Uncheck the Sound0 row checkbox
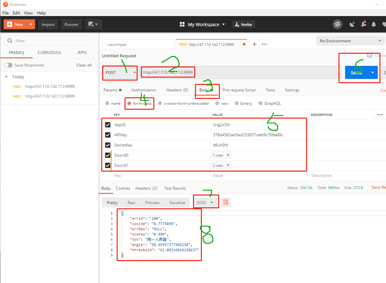The height and width of the screenshot is (283, 386). (108, 155)
